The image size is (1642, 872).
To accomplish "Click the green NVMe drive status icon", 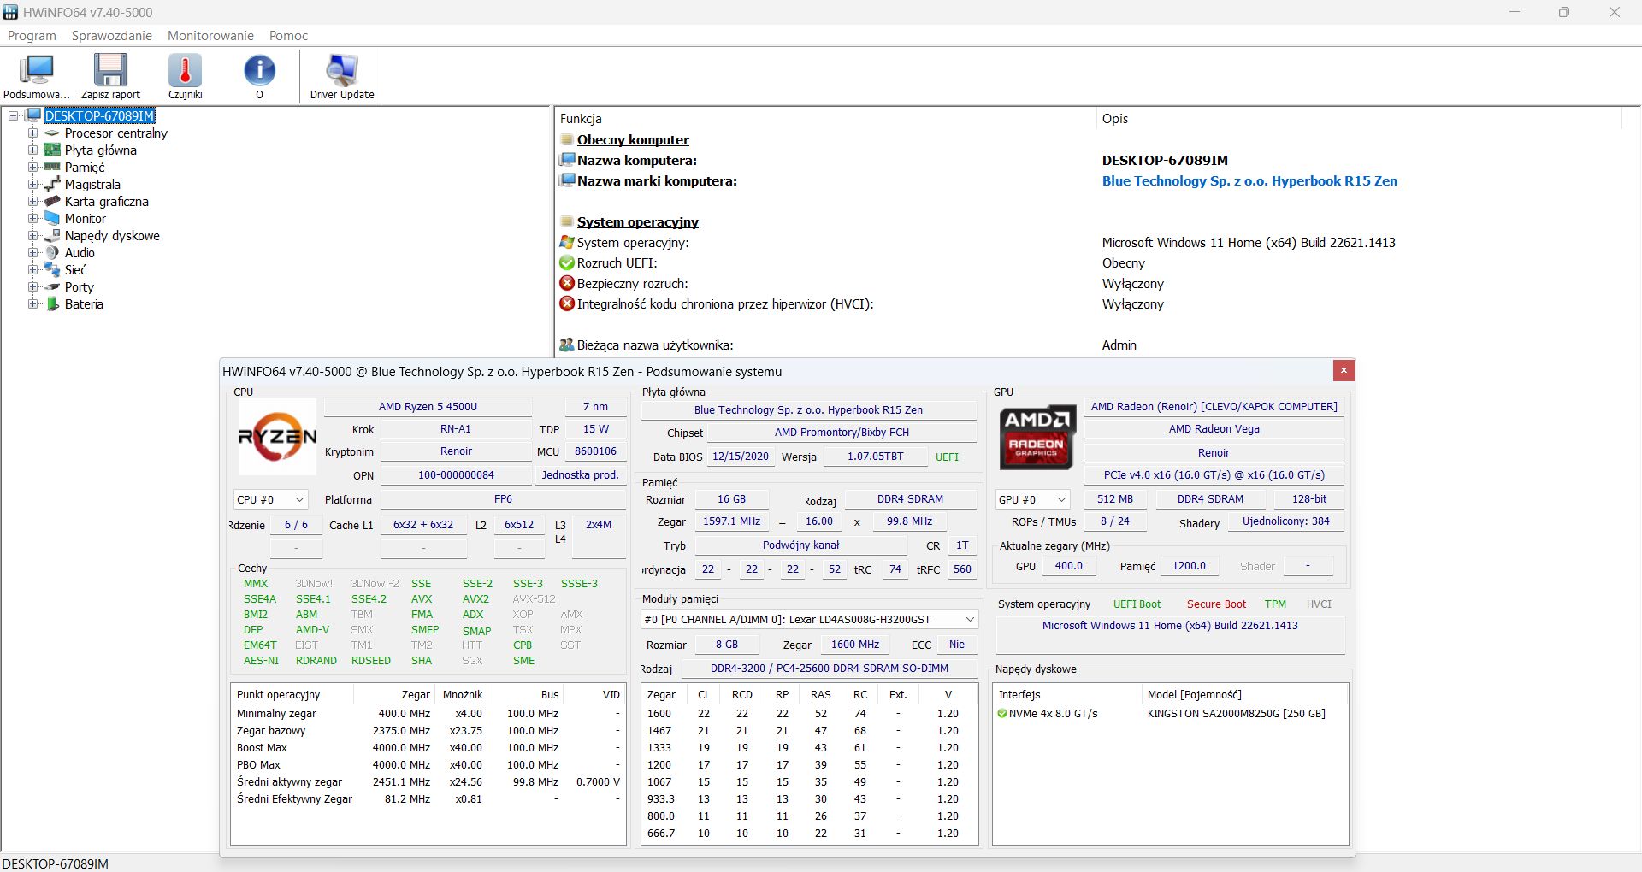I will click(x=1002, y=714).
